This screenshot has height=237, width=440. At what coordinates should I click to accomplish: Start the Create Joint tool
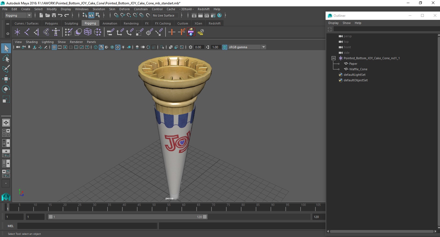point(27,32)
